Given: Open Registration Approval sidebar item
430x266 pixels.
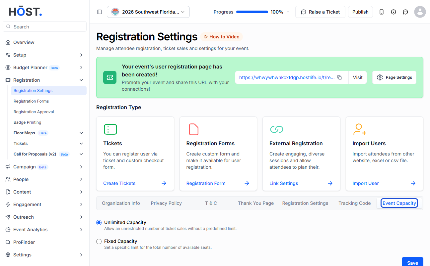Looking at the screenshot, I should [x=49, y=112].
